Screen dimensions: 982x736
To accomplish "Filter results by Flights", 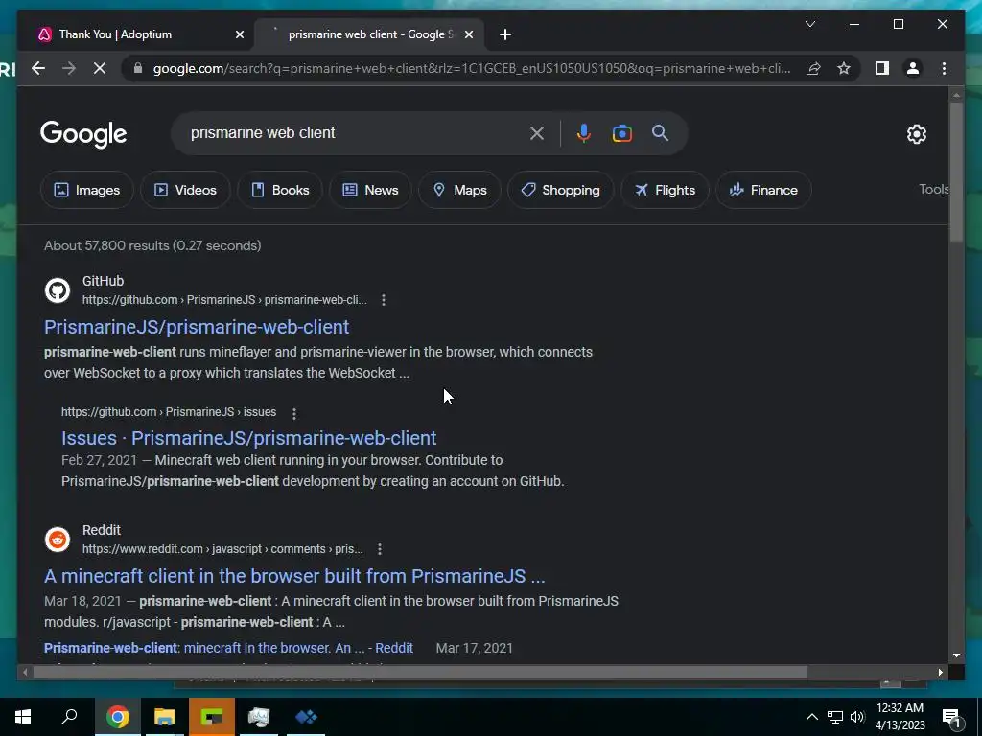I will tap(665, 190).
